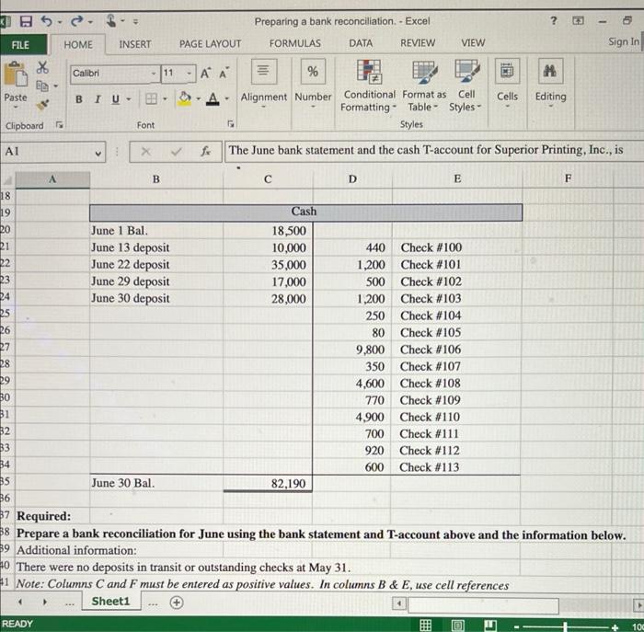This screenshot has height=632, width=644.
Task: Expand the Borders dropdown arrow
Action: (x=165, y=99)
